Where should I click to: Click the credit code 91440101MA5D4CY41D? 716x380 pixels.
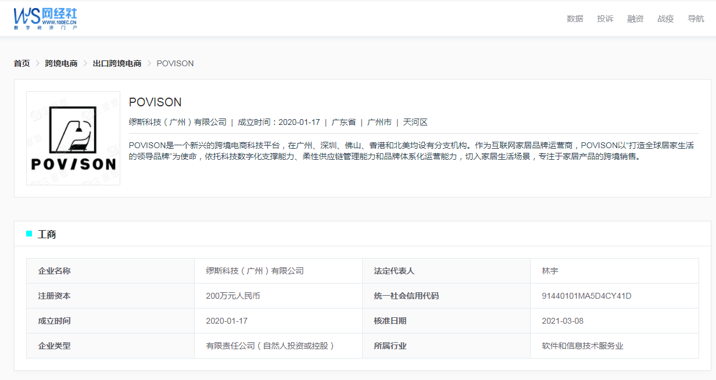tap(586, 296)
